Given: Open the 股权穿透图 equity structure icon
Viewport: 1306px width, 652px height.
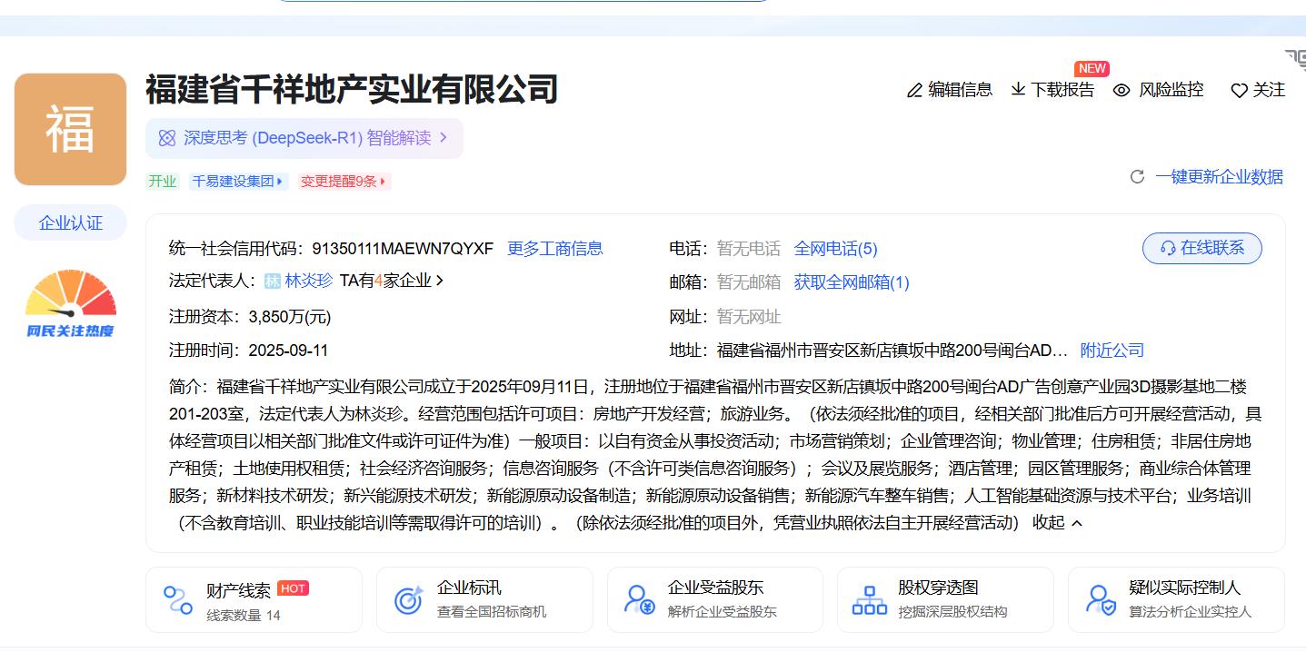Looking at the screenshot, I should [x=870, y=599].
